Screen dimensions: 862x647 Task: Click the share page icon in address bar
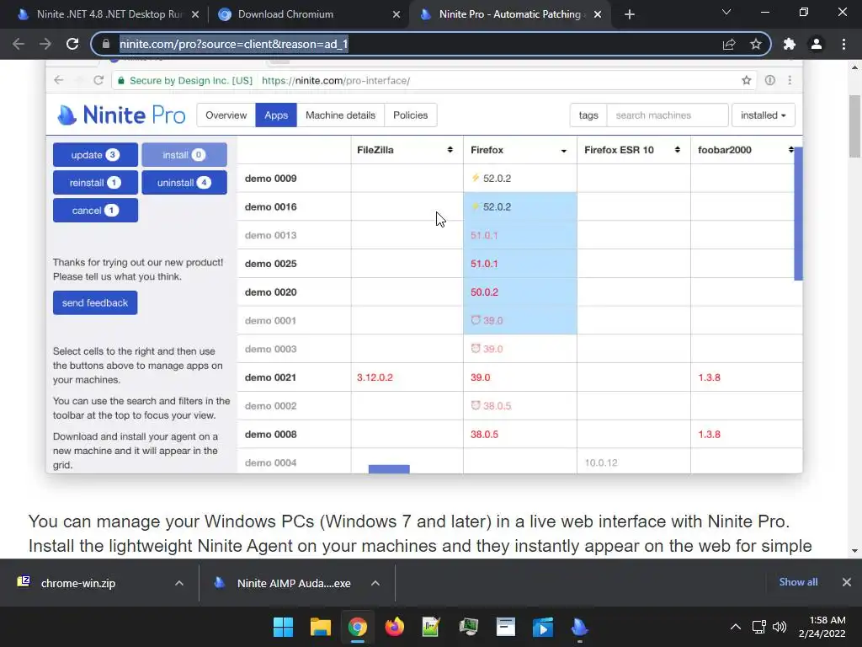pos(729,44)
